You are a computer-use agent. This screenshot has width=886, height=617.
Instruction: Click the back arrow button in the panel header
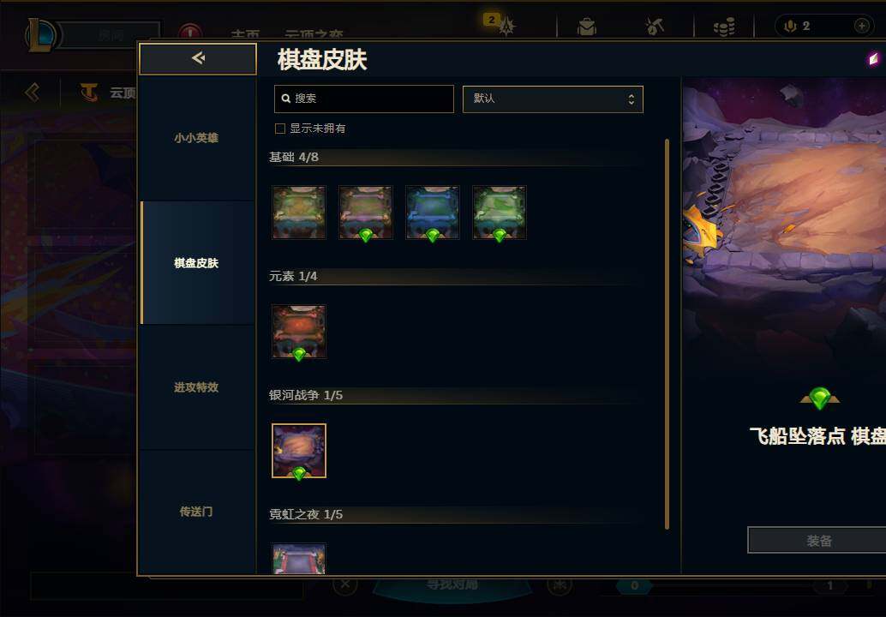click(x=198, y=59)
